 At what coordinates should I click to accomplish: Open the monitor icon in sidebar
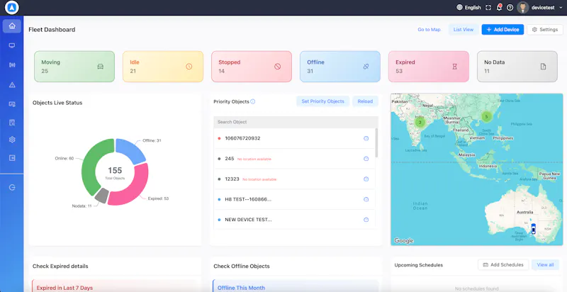click(12, 45)
